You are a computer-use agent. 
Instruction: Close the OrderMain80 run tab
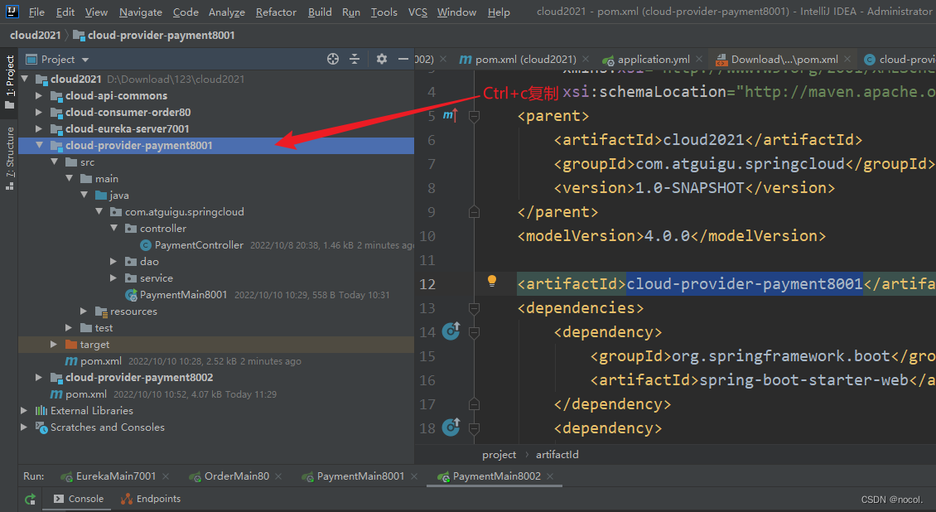[279, 476]
